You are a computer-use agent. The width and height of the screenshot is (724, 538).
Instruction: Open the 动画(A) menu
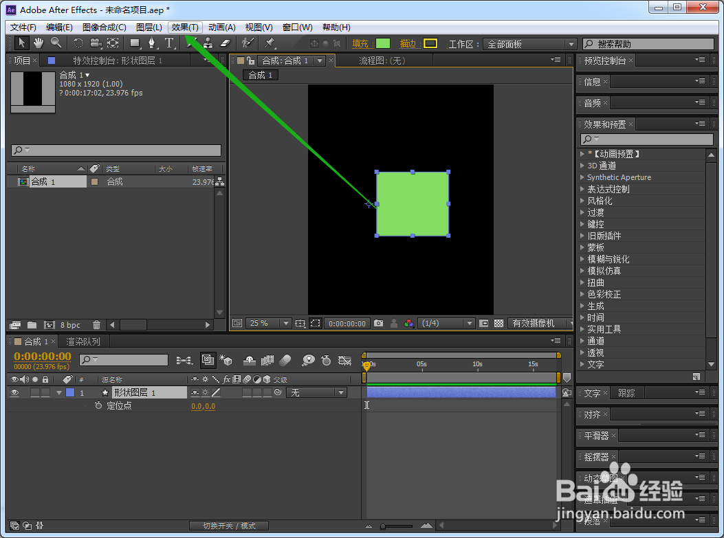[x=222, y=27]
